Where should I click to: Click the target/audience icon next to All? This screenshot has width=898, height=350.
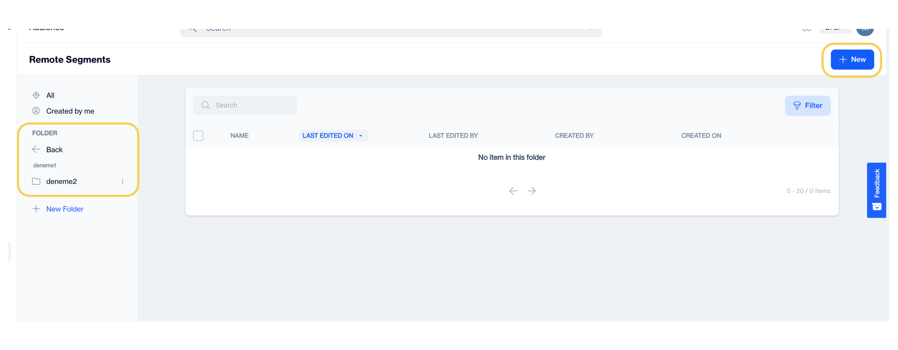point(36,95)
